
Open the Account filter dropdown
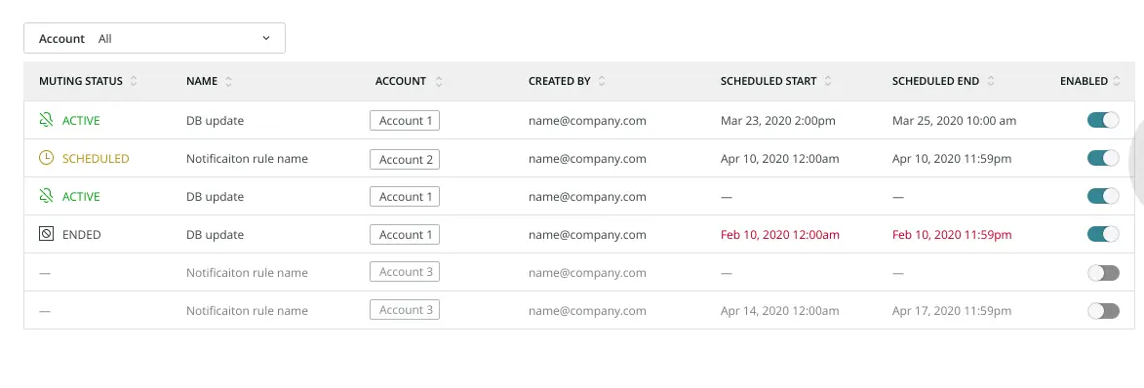pyautogui.click(x=154, y=39)
